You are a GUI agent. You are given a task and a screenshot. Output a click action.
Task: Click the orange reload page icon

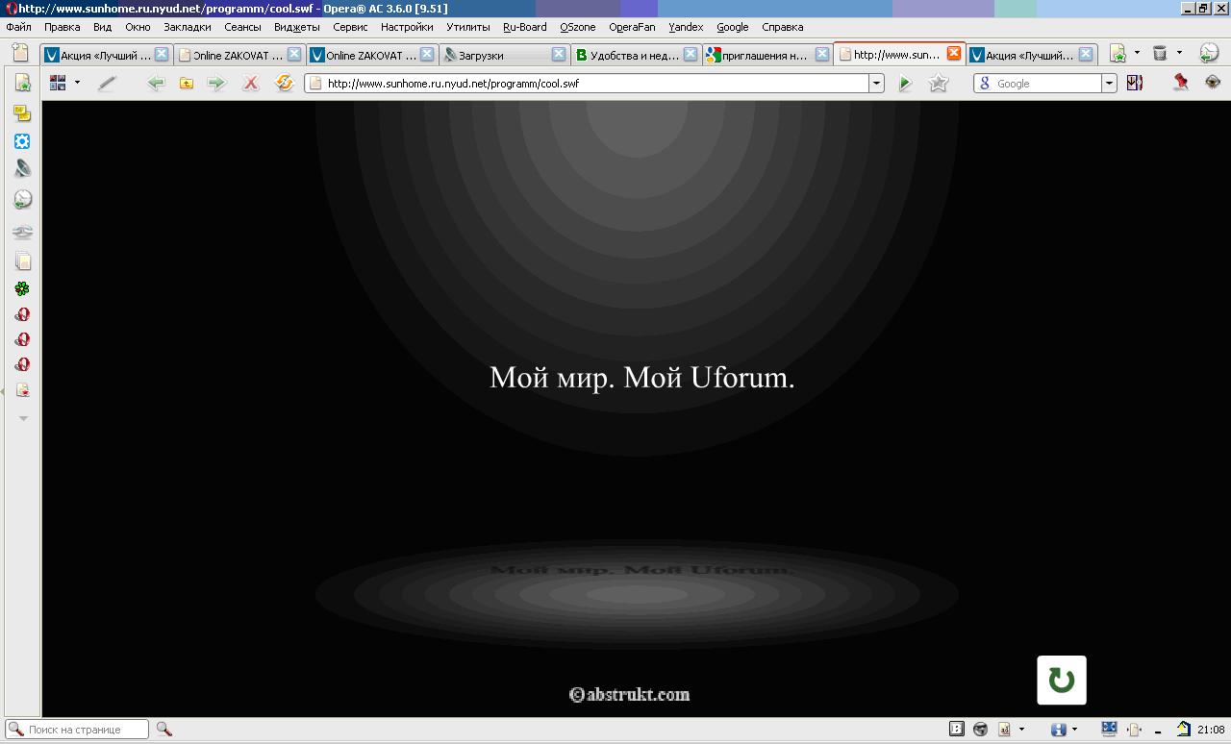pos(284,83)
